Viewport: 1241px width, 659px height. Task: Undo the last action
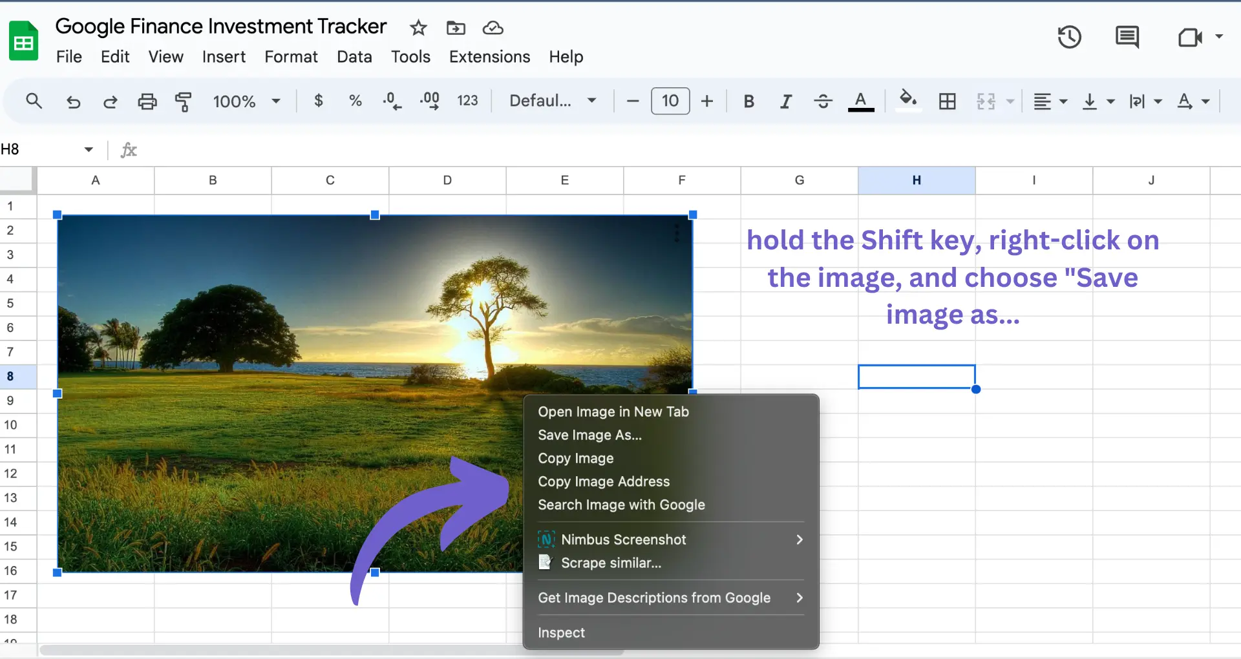[73, 101]
